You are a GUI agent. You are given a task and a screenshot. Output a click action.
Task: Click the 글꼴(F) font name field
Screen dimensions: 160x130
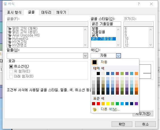(x=47, y=24)
